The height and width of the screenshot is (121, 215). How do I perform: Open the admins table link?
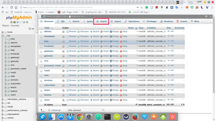[x=48, y=32]
